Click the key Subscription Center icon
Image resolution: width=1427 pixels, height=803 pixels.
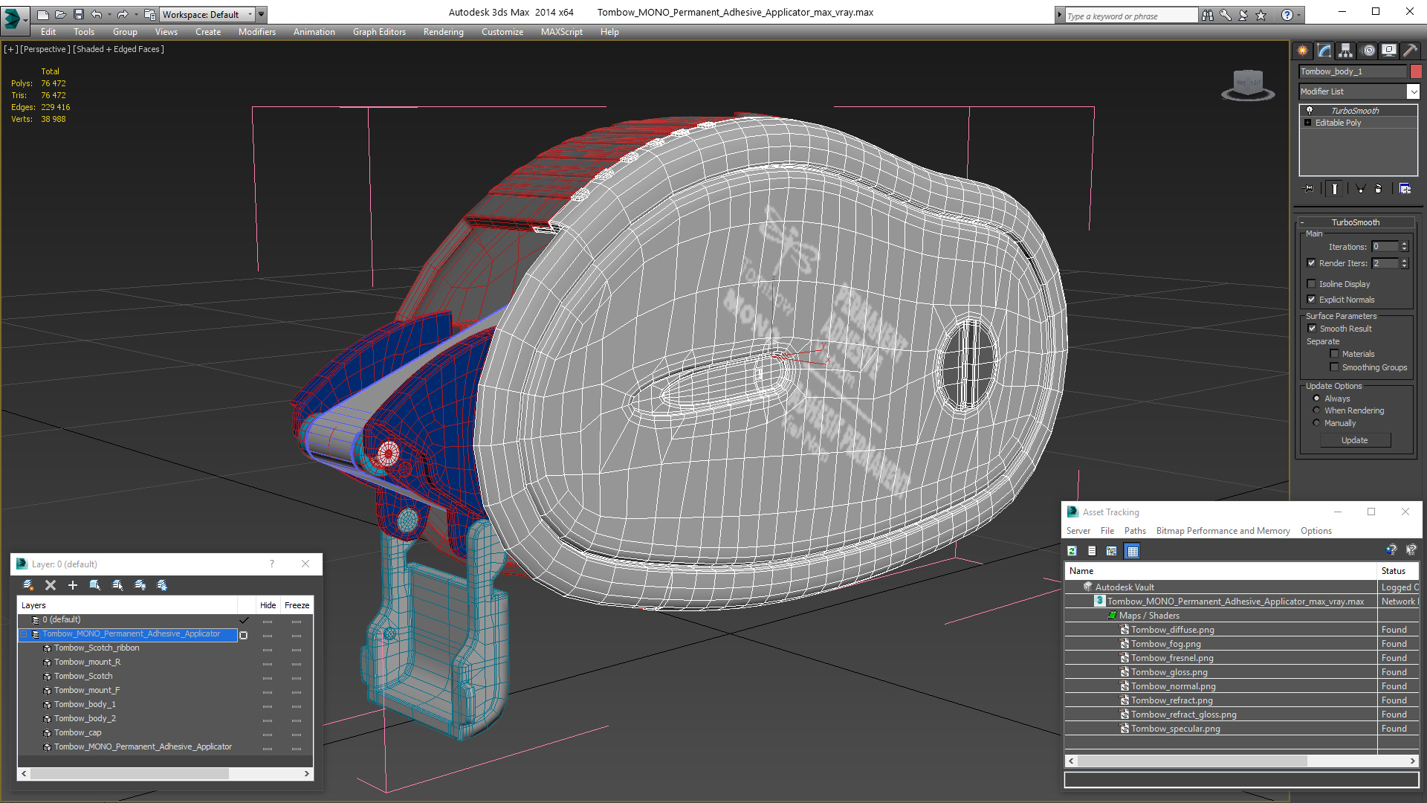(1226, 15)
